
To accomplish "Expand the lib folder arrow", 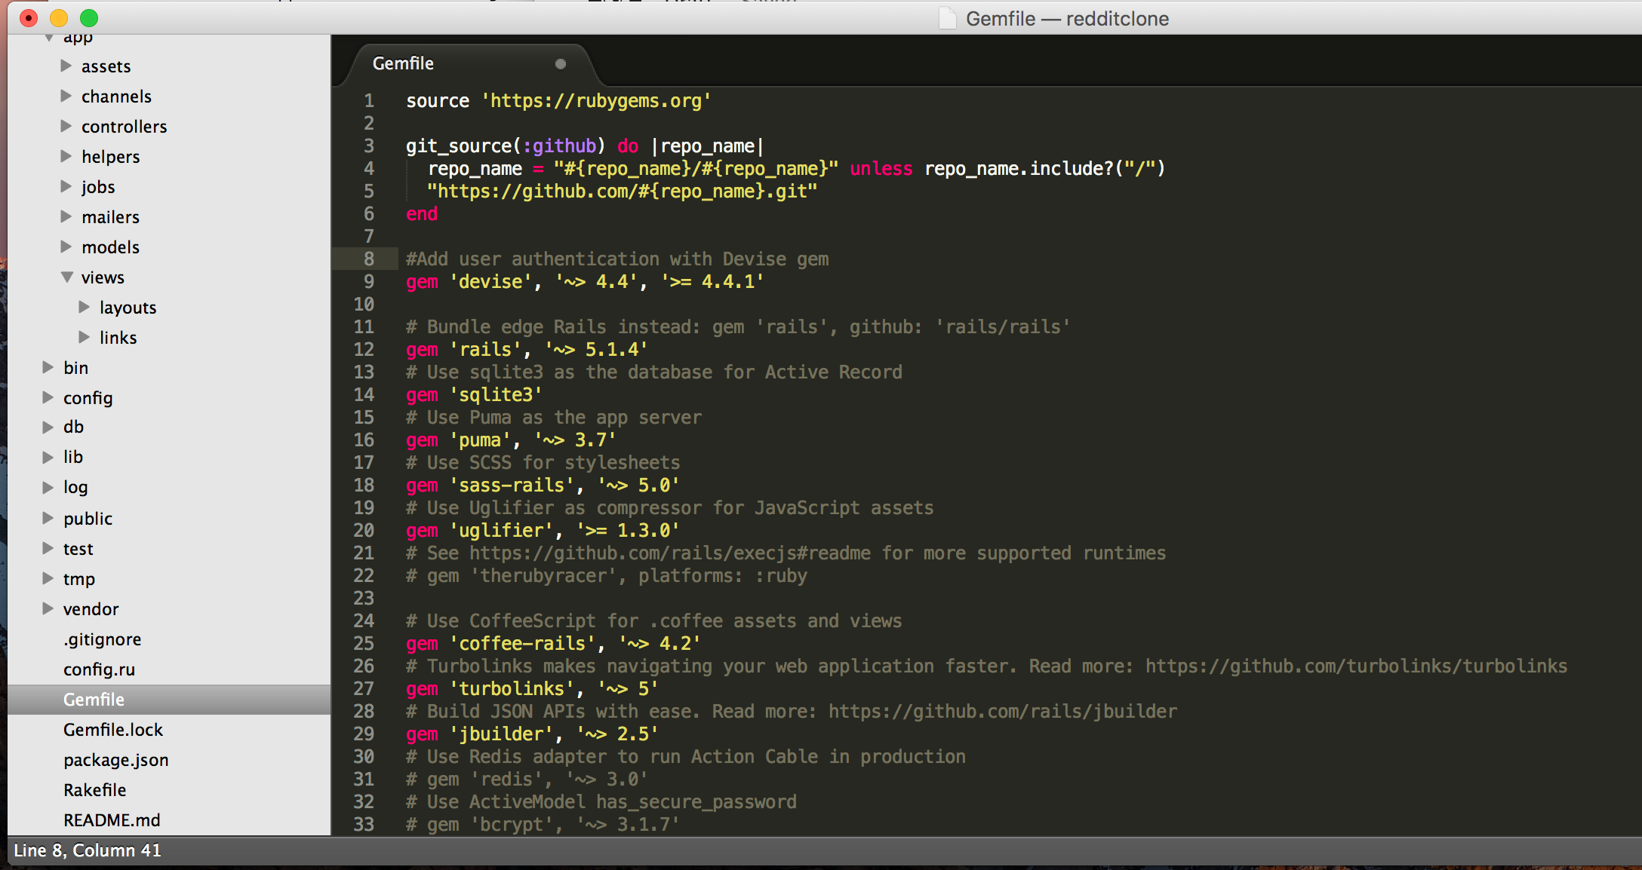I will tap(48, 457).
